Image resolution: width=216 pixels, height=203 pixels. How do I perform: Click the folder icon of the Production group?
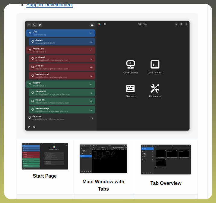pyautogui.click(x=30, y=50)
